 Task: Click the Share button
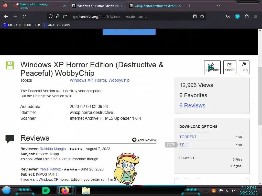(230, 67)
